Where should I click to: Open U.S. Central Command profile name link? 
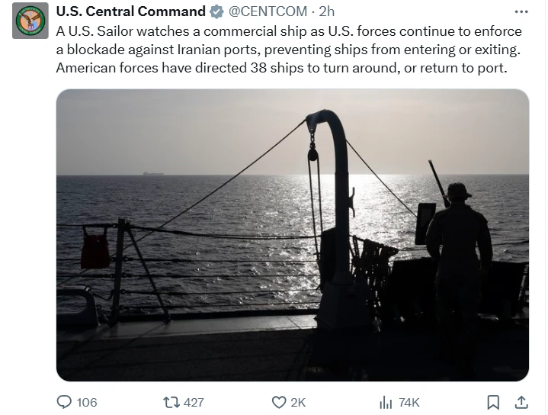130,11
